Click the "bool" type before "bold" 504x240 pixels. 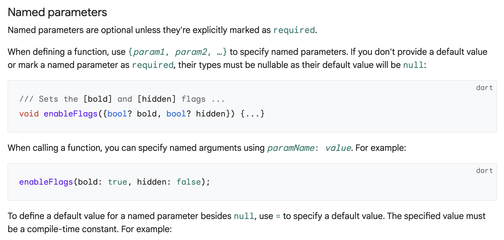pos(117,114)
